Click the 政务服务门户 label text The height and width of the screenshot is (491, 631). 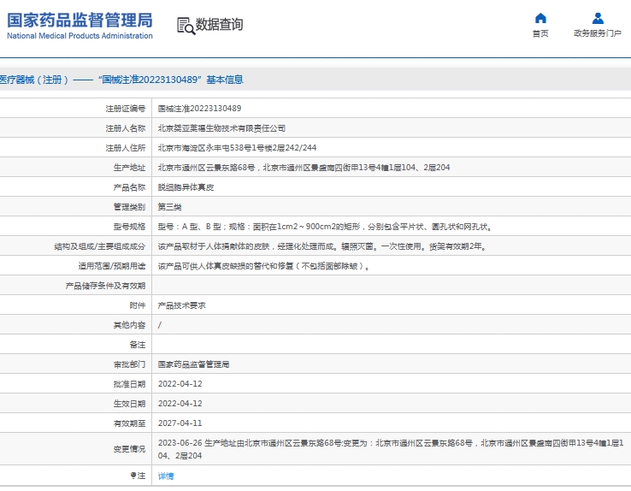598,33
